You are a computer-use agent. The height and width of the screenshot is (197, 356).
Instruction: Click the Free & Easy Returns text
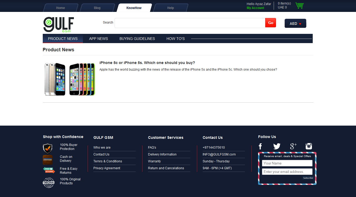tap(69, 171)
